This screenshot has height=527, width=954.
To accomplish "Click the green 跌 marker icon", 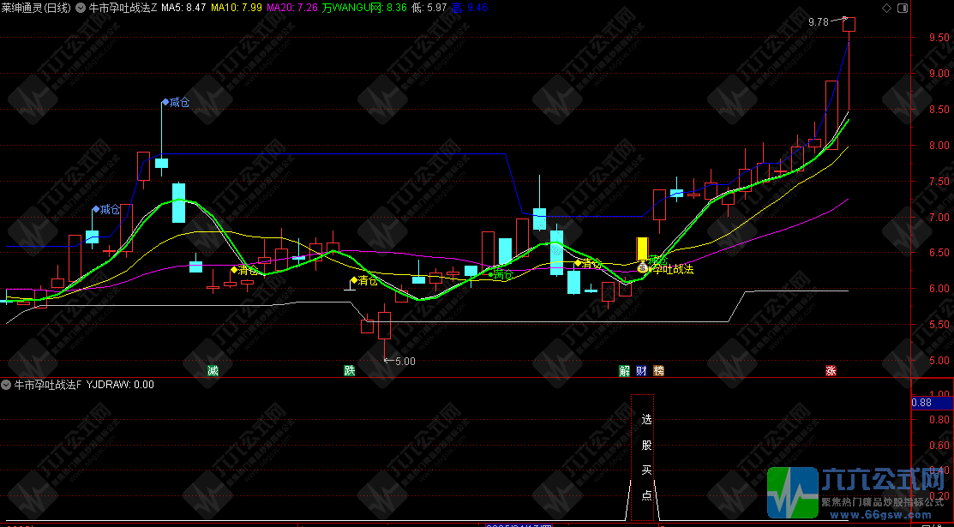I will pos(349,371).
